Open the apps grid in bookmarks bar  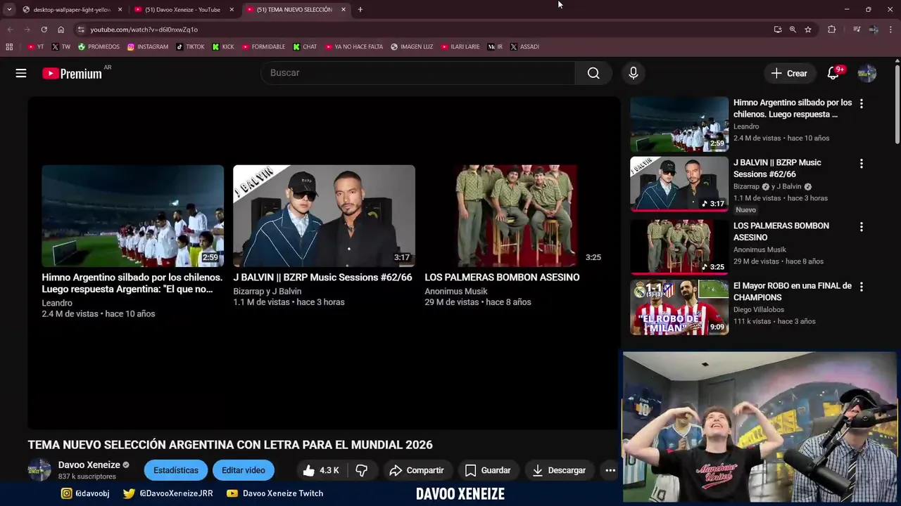(9, 47)
